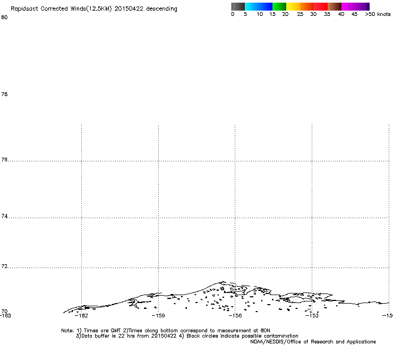Viewport: 393px width, 345px height.
Task: Click the red 30–35 knots color bar segment
Action: coord(321,6)
